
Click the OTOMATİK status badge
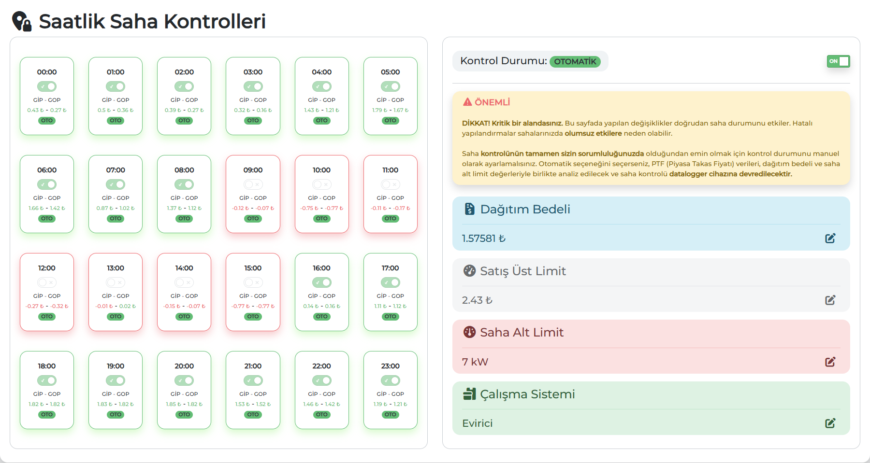point(575,62)
